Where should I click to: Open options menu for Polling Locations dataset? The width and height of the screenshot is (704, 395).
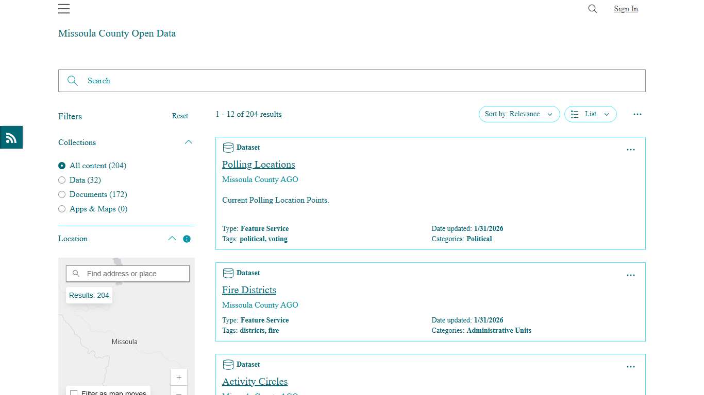tap(631, 150)
